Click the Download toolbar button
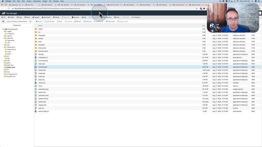 pyautogui.click(x=46, y=17)
